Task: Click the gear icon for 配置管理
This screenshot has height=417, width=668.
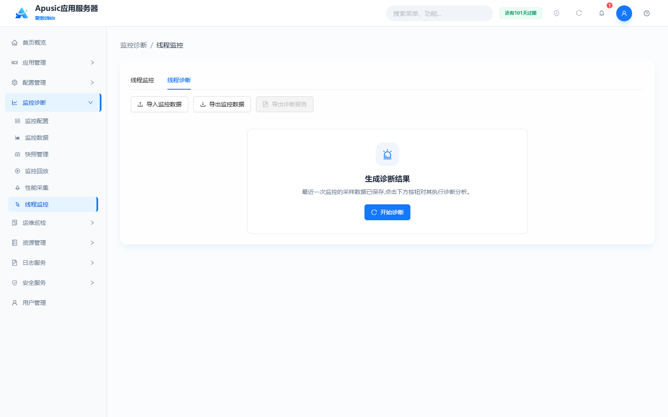Action: pos(15,83)
